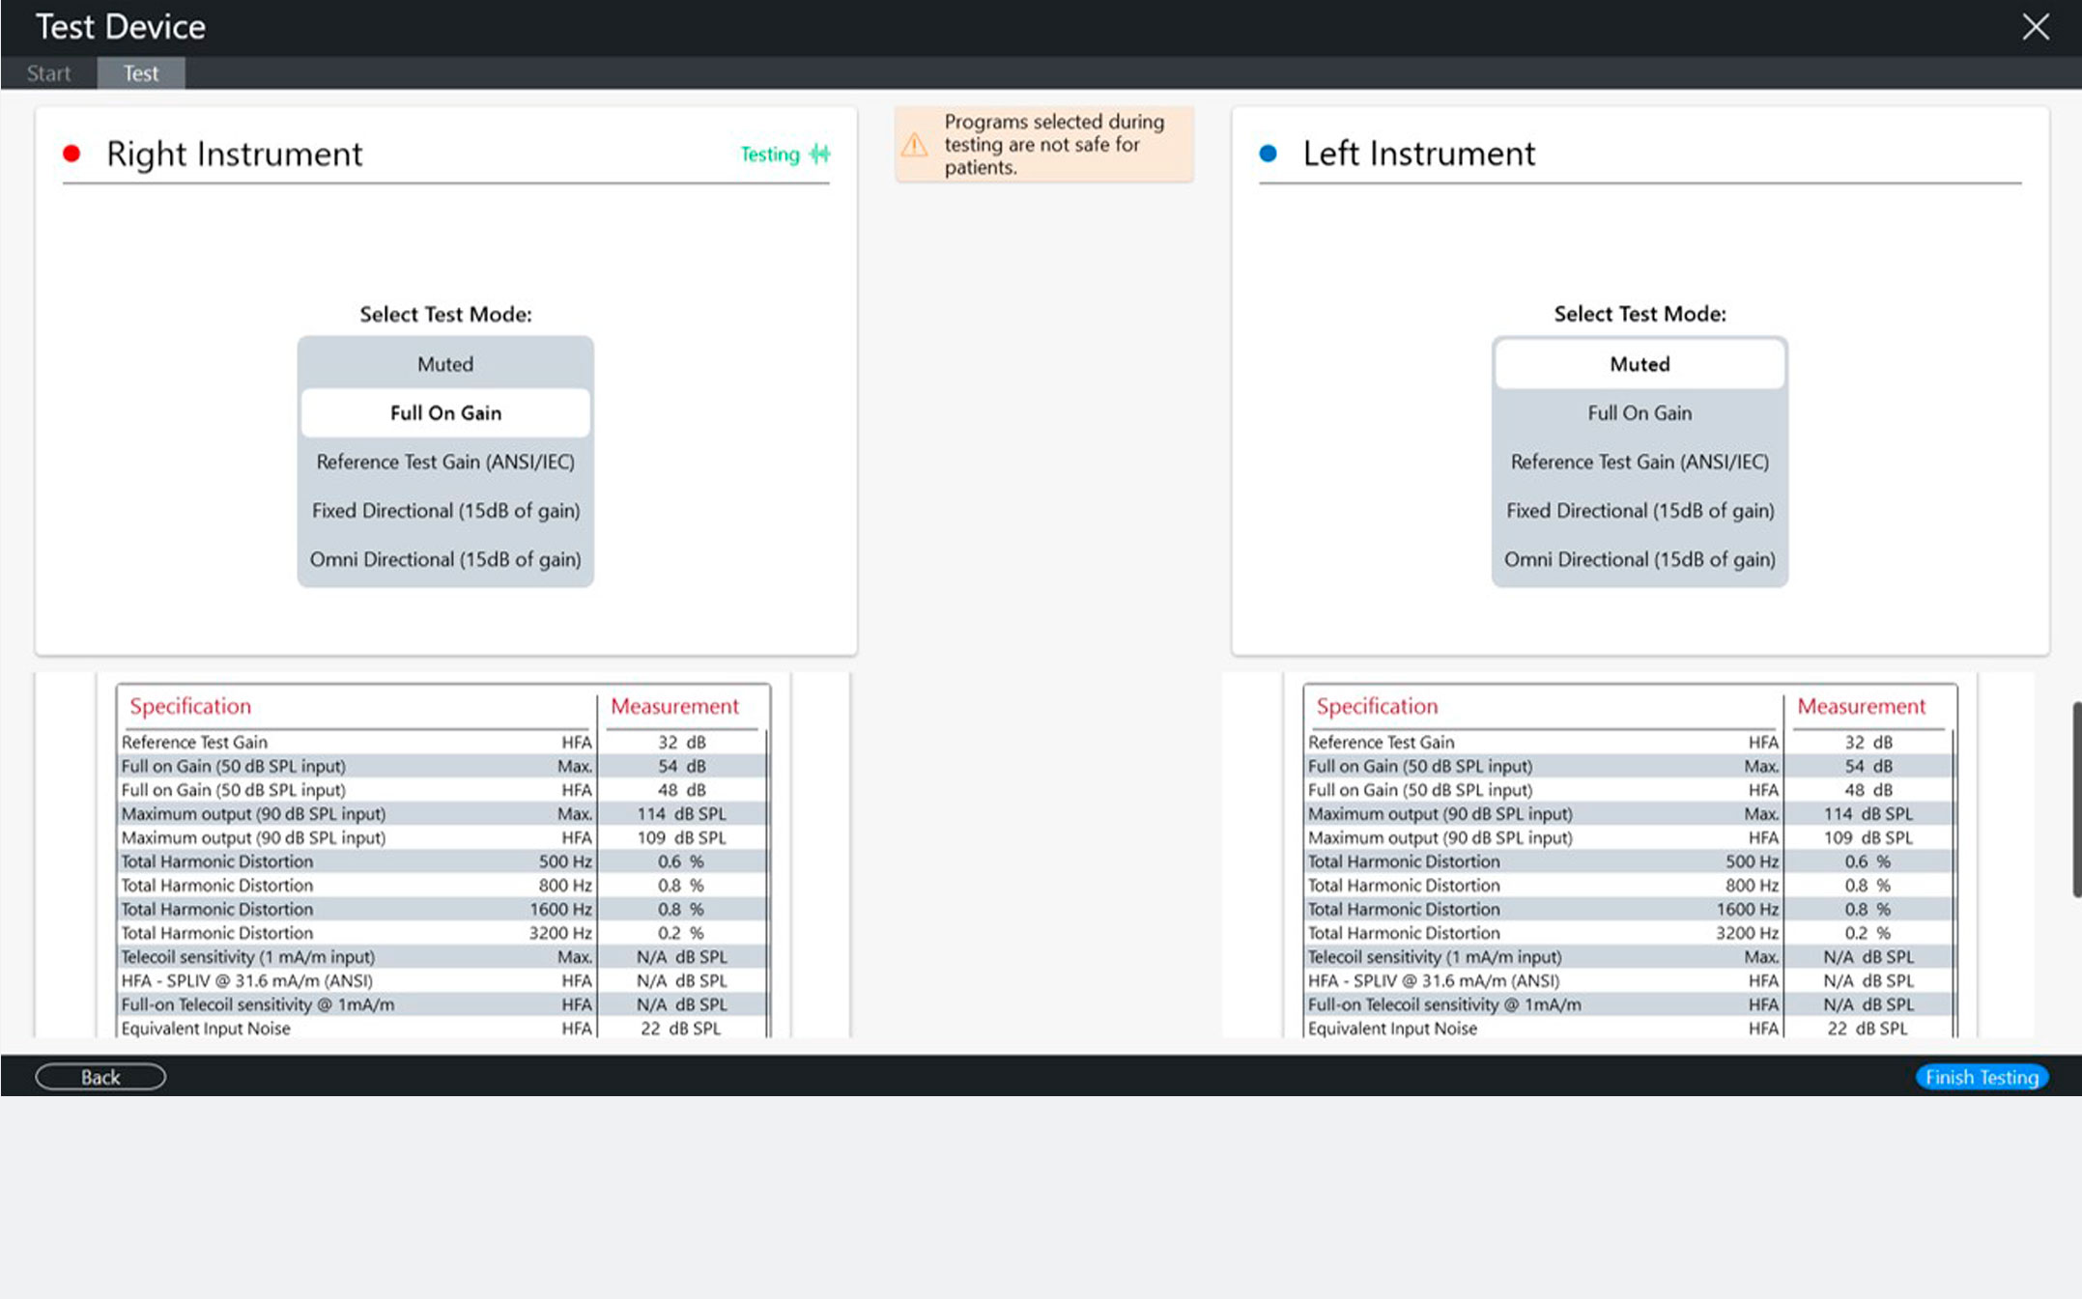2082x1299 pixels.
Task: Click the Testing waveform icon on Right Instrument
Action: 820,155
